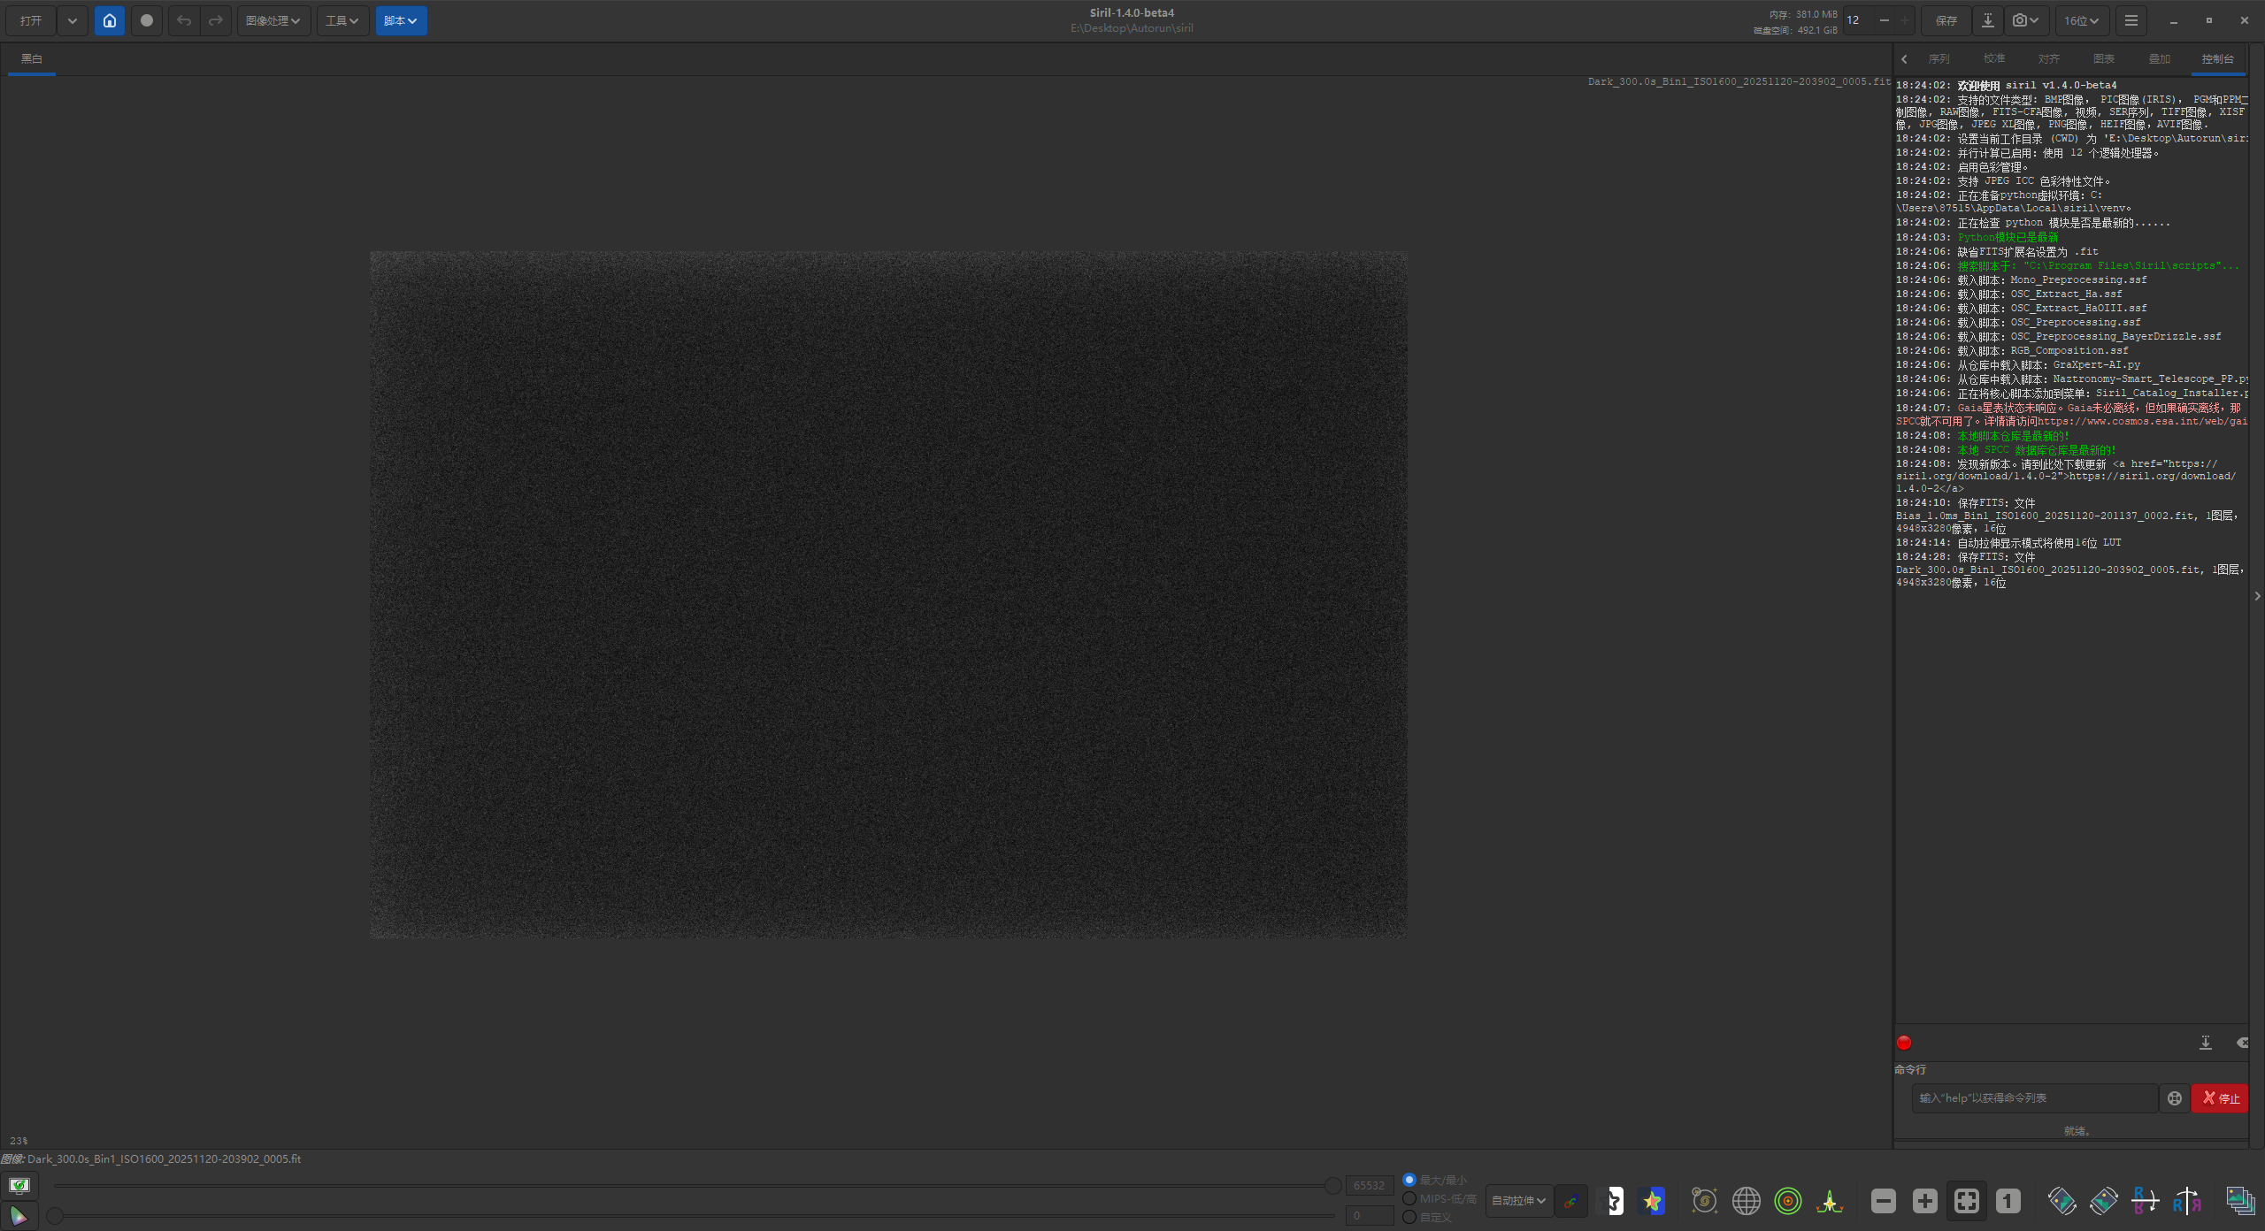Viewport: 2265px width, 1231px height.
Task: Select the 自定义 radio button
Action: pos(1409,1217)
